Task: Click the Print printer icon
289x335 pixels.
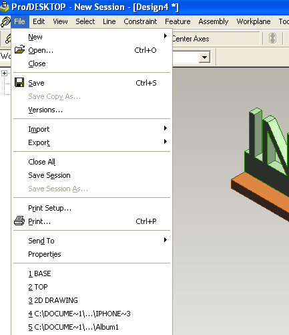Action: (x=19, y=221)
